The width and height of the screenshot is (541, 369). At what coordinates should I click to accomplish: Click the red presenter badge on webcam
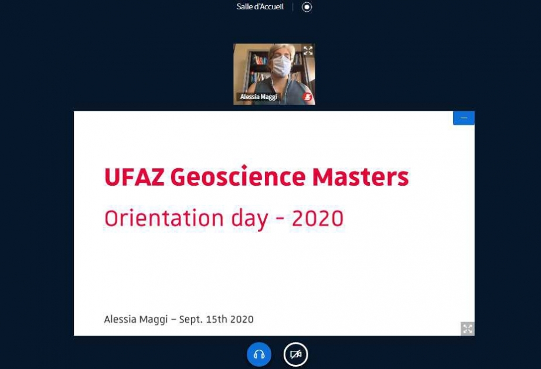pos(307,97)
